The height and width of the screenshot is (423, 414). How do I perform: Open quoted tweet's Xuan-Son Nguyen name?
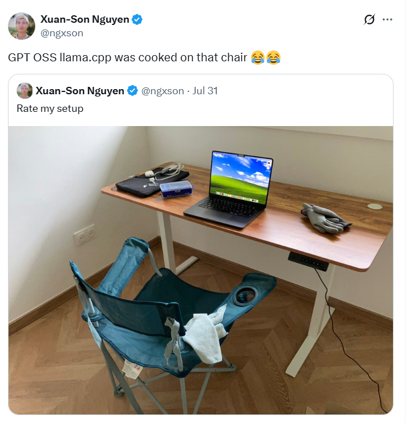(80, 91)
